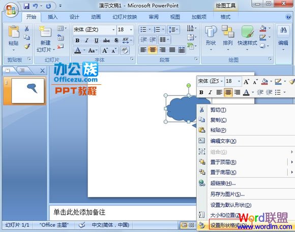Click shape effects icon in ribbon
Viewport: 295px width, 232px height.
click(262, 46)
